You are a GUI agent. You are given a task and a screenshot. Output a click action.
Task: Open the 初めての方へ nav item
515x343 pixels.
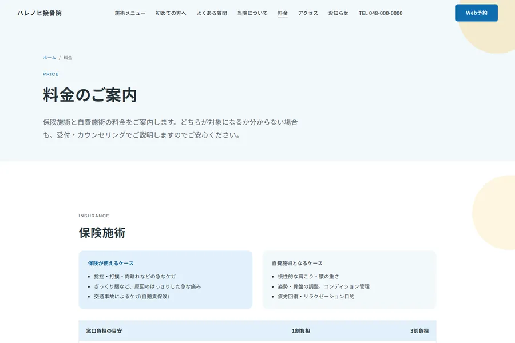(x=171, y=13)
